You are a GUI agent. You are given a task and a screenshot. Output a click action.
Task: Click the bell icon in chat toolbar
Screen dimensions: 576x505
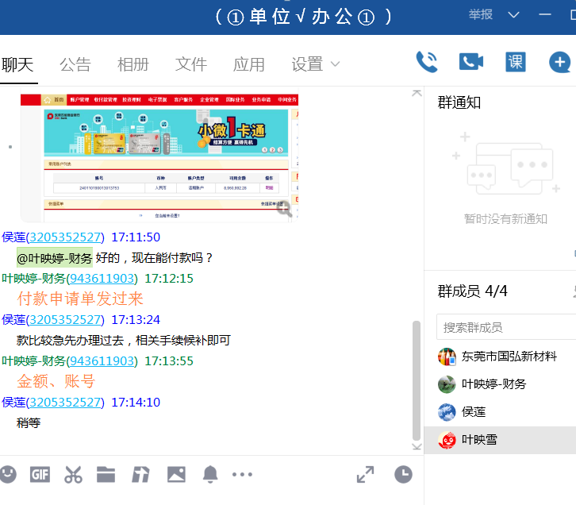pos(210,475)
